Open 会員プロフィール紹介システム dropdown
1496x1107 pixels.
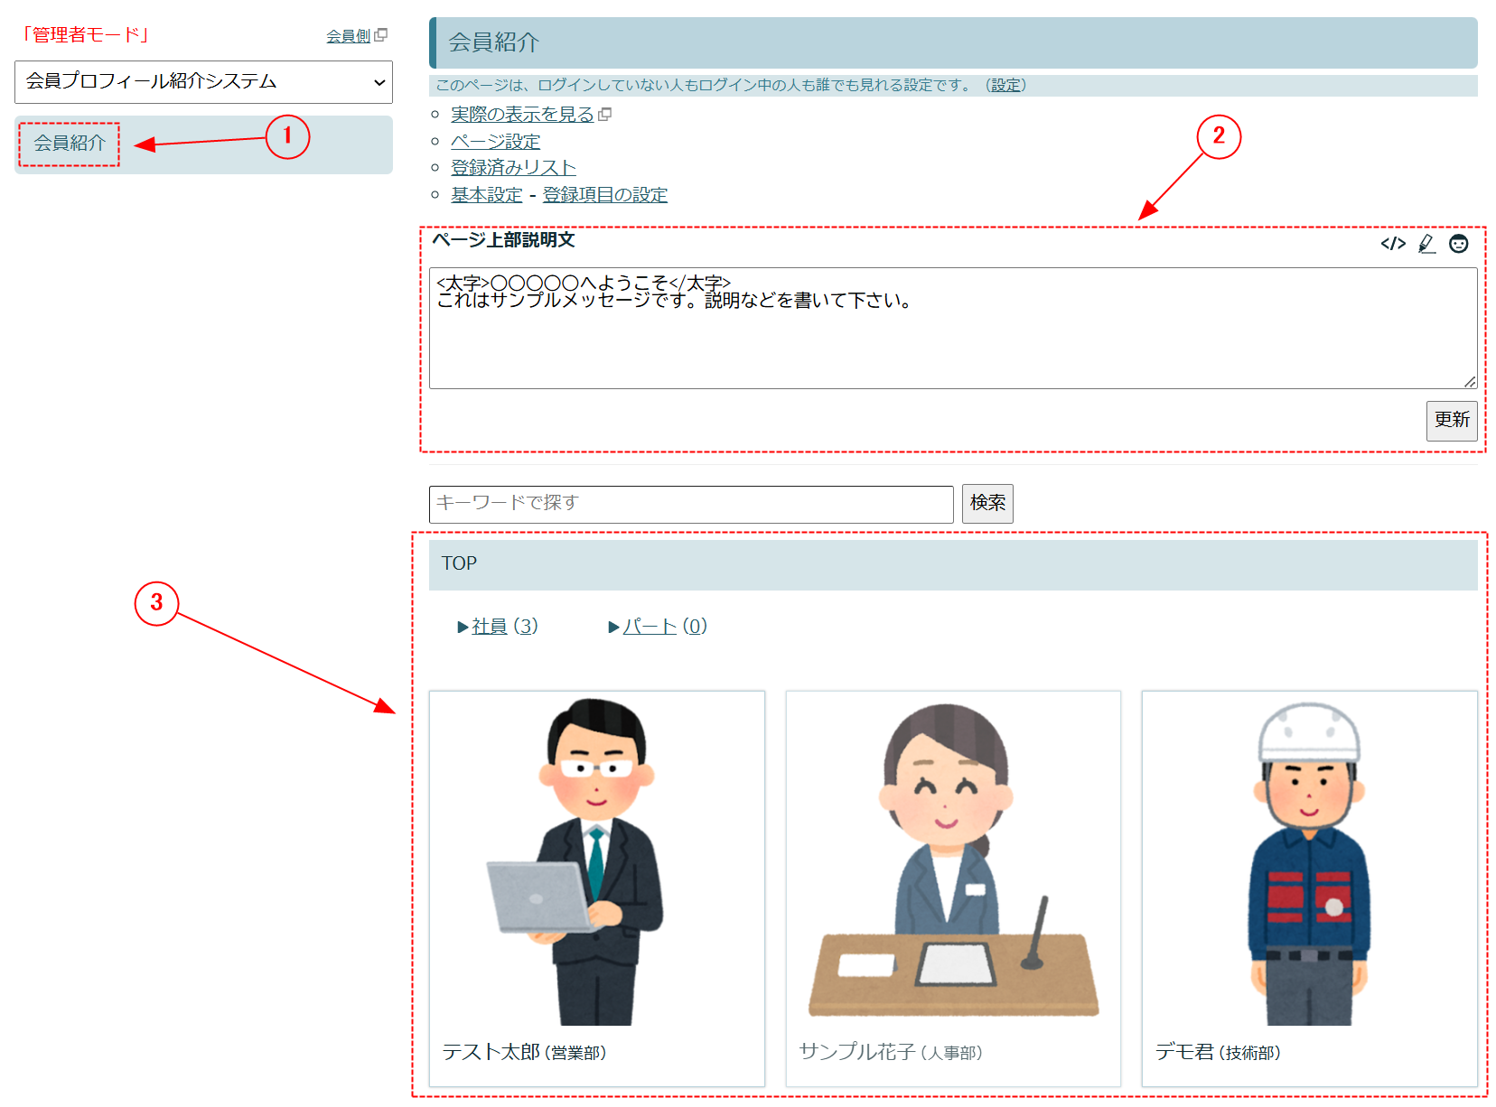203,82
